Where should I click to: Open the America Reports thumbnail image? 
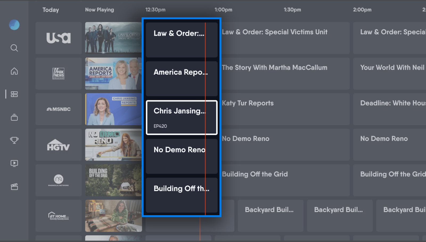tap(113, 74)
